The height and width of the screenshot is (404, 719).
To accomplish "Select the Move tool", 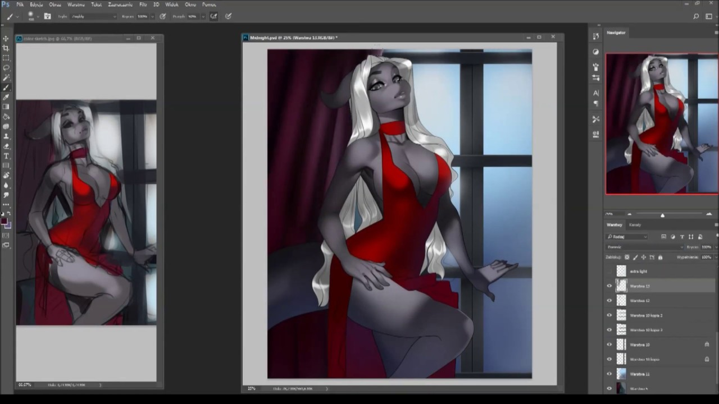I will point(6,39).
